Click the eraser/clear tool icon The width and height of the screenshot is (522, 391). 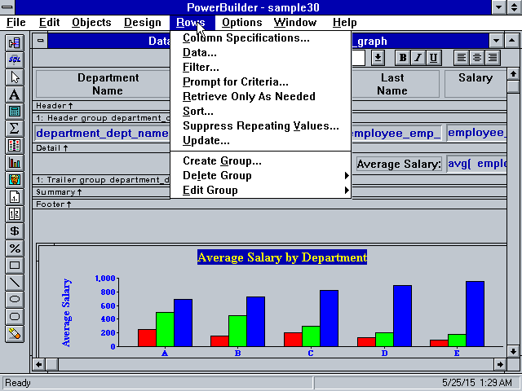point(15,334)
